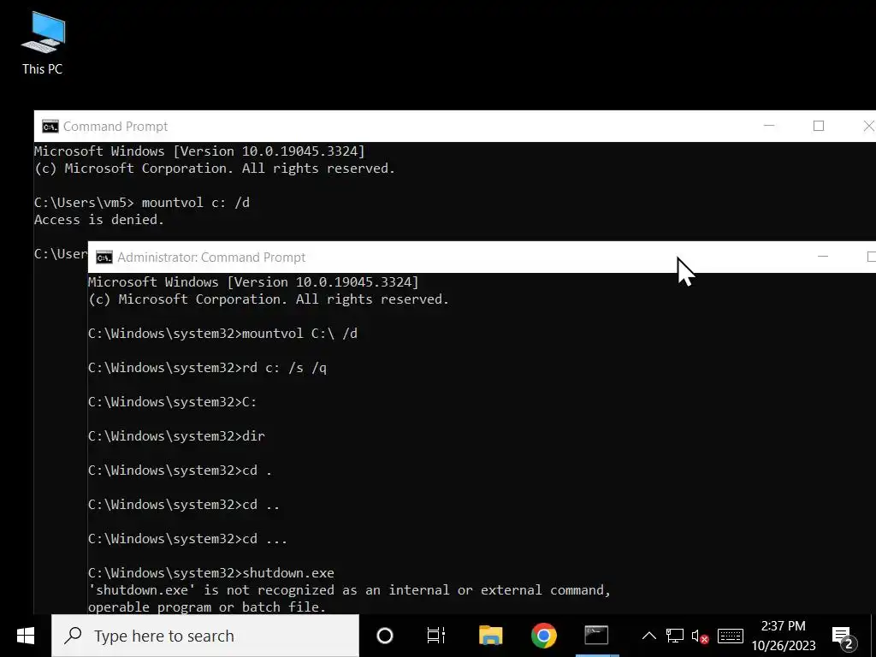
Task: Launch Google Chrome from the taskbar
Action: pos(543,636)
